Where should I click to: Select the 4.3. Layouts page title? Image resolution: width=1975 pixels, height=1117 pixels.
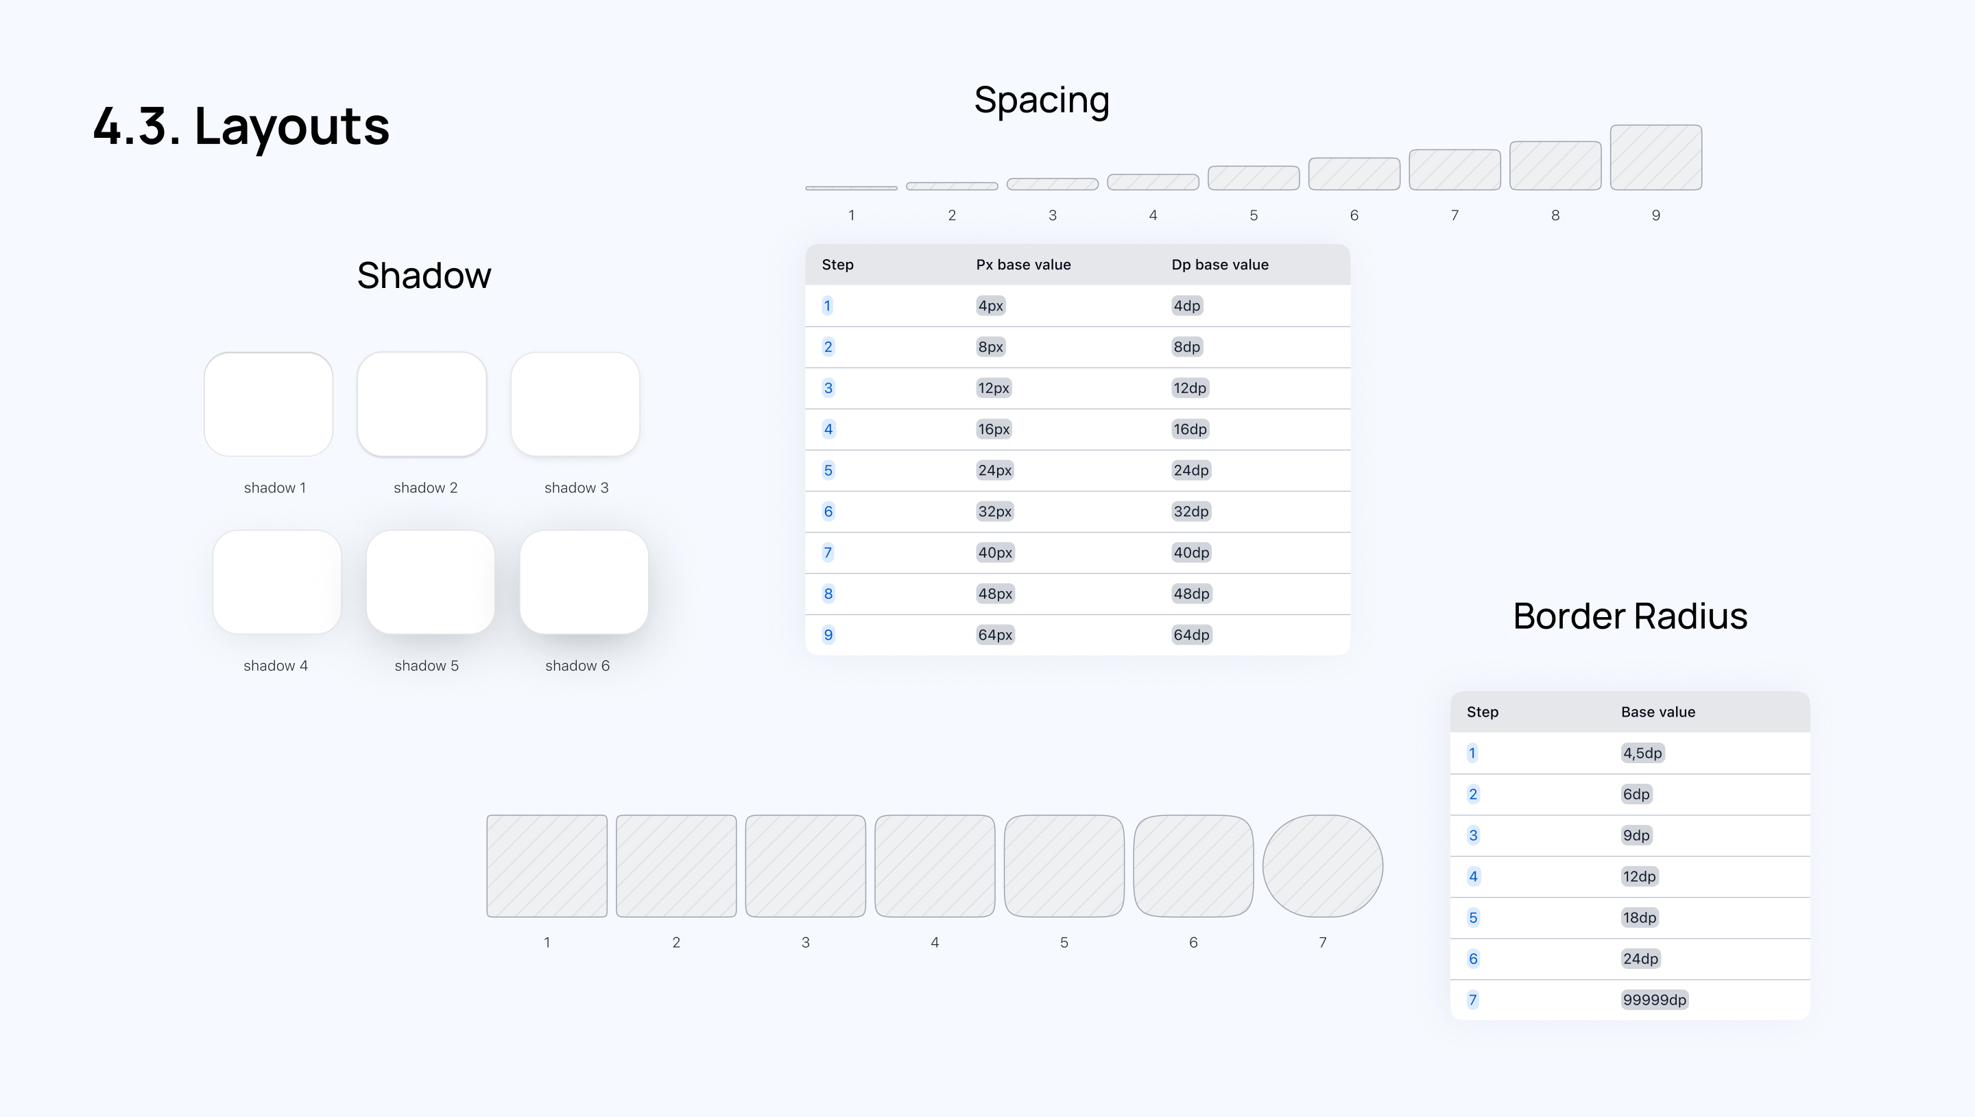point(241,125)
